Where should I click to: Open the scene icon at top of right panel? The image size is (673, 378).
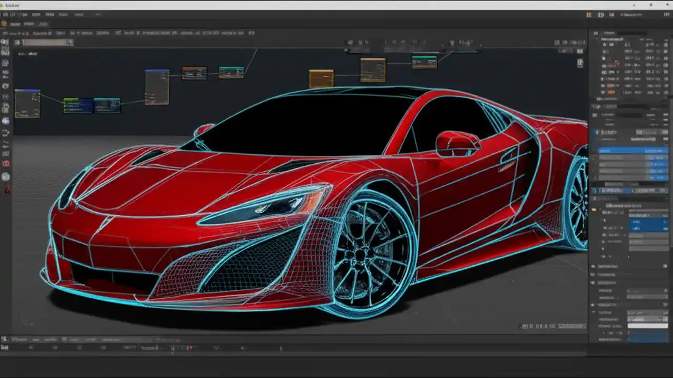pos(595,33)
